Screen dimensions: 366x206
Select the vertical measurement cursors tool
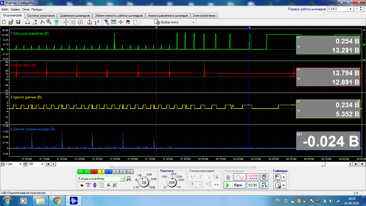point(35,22)
